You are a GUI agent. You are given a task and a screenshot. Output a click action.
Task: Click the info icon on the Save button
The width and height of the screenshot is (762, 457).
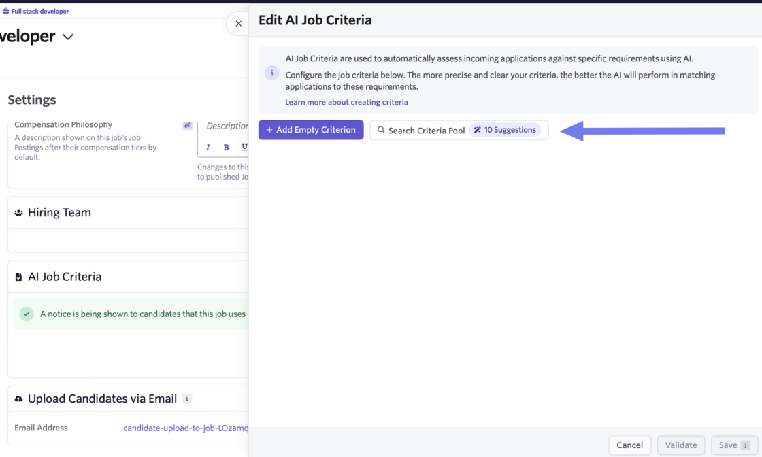click(746, 445)
